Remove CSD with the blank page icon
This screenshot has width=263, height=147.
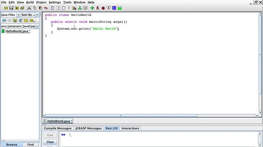coord(58,8)
